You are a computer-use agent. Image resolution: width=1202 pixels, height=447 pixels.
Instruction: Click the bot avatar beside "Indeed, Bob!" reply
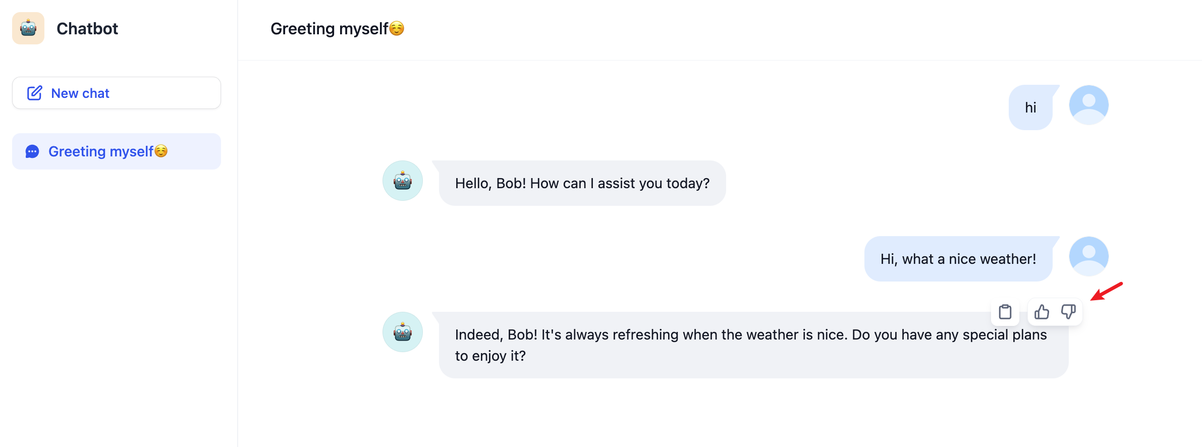[x=402, y=332]
